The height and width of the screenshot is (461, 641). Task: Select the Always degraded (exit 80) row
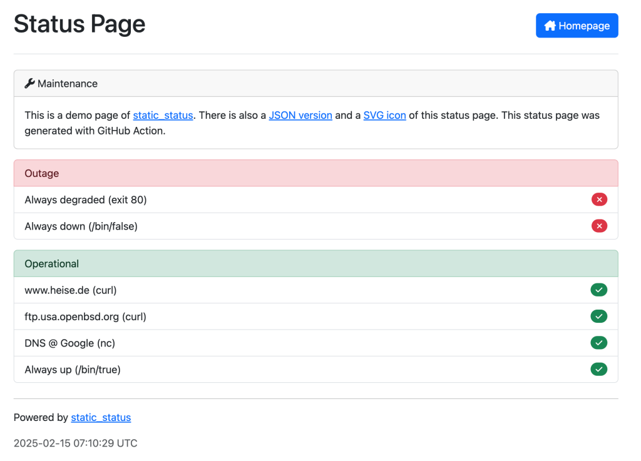pyautogui.click(x=86, y=200)
